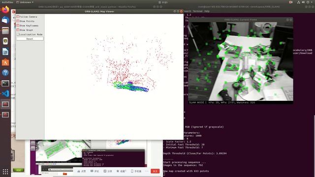Click the ORB-SLAM2: Map Viewer title bar

[99, 11]
